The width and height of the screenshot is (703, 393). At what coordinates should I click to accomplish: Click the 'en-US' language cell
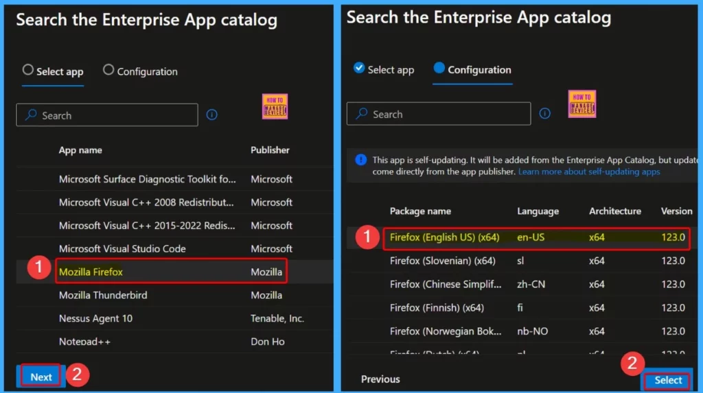[x=531, y=237]
